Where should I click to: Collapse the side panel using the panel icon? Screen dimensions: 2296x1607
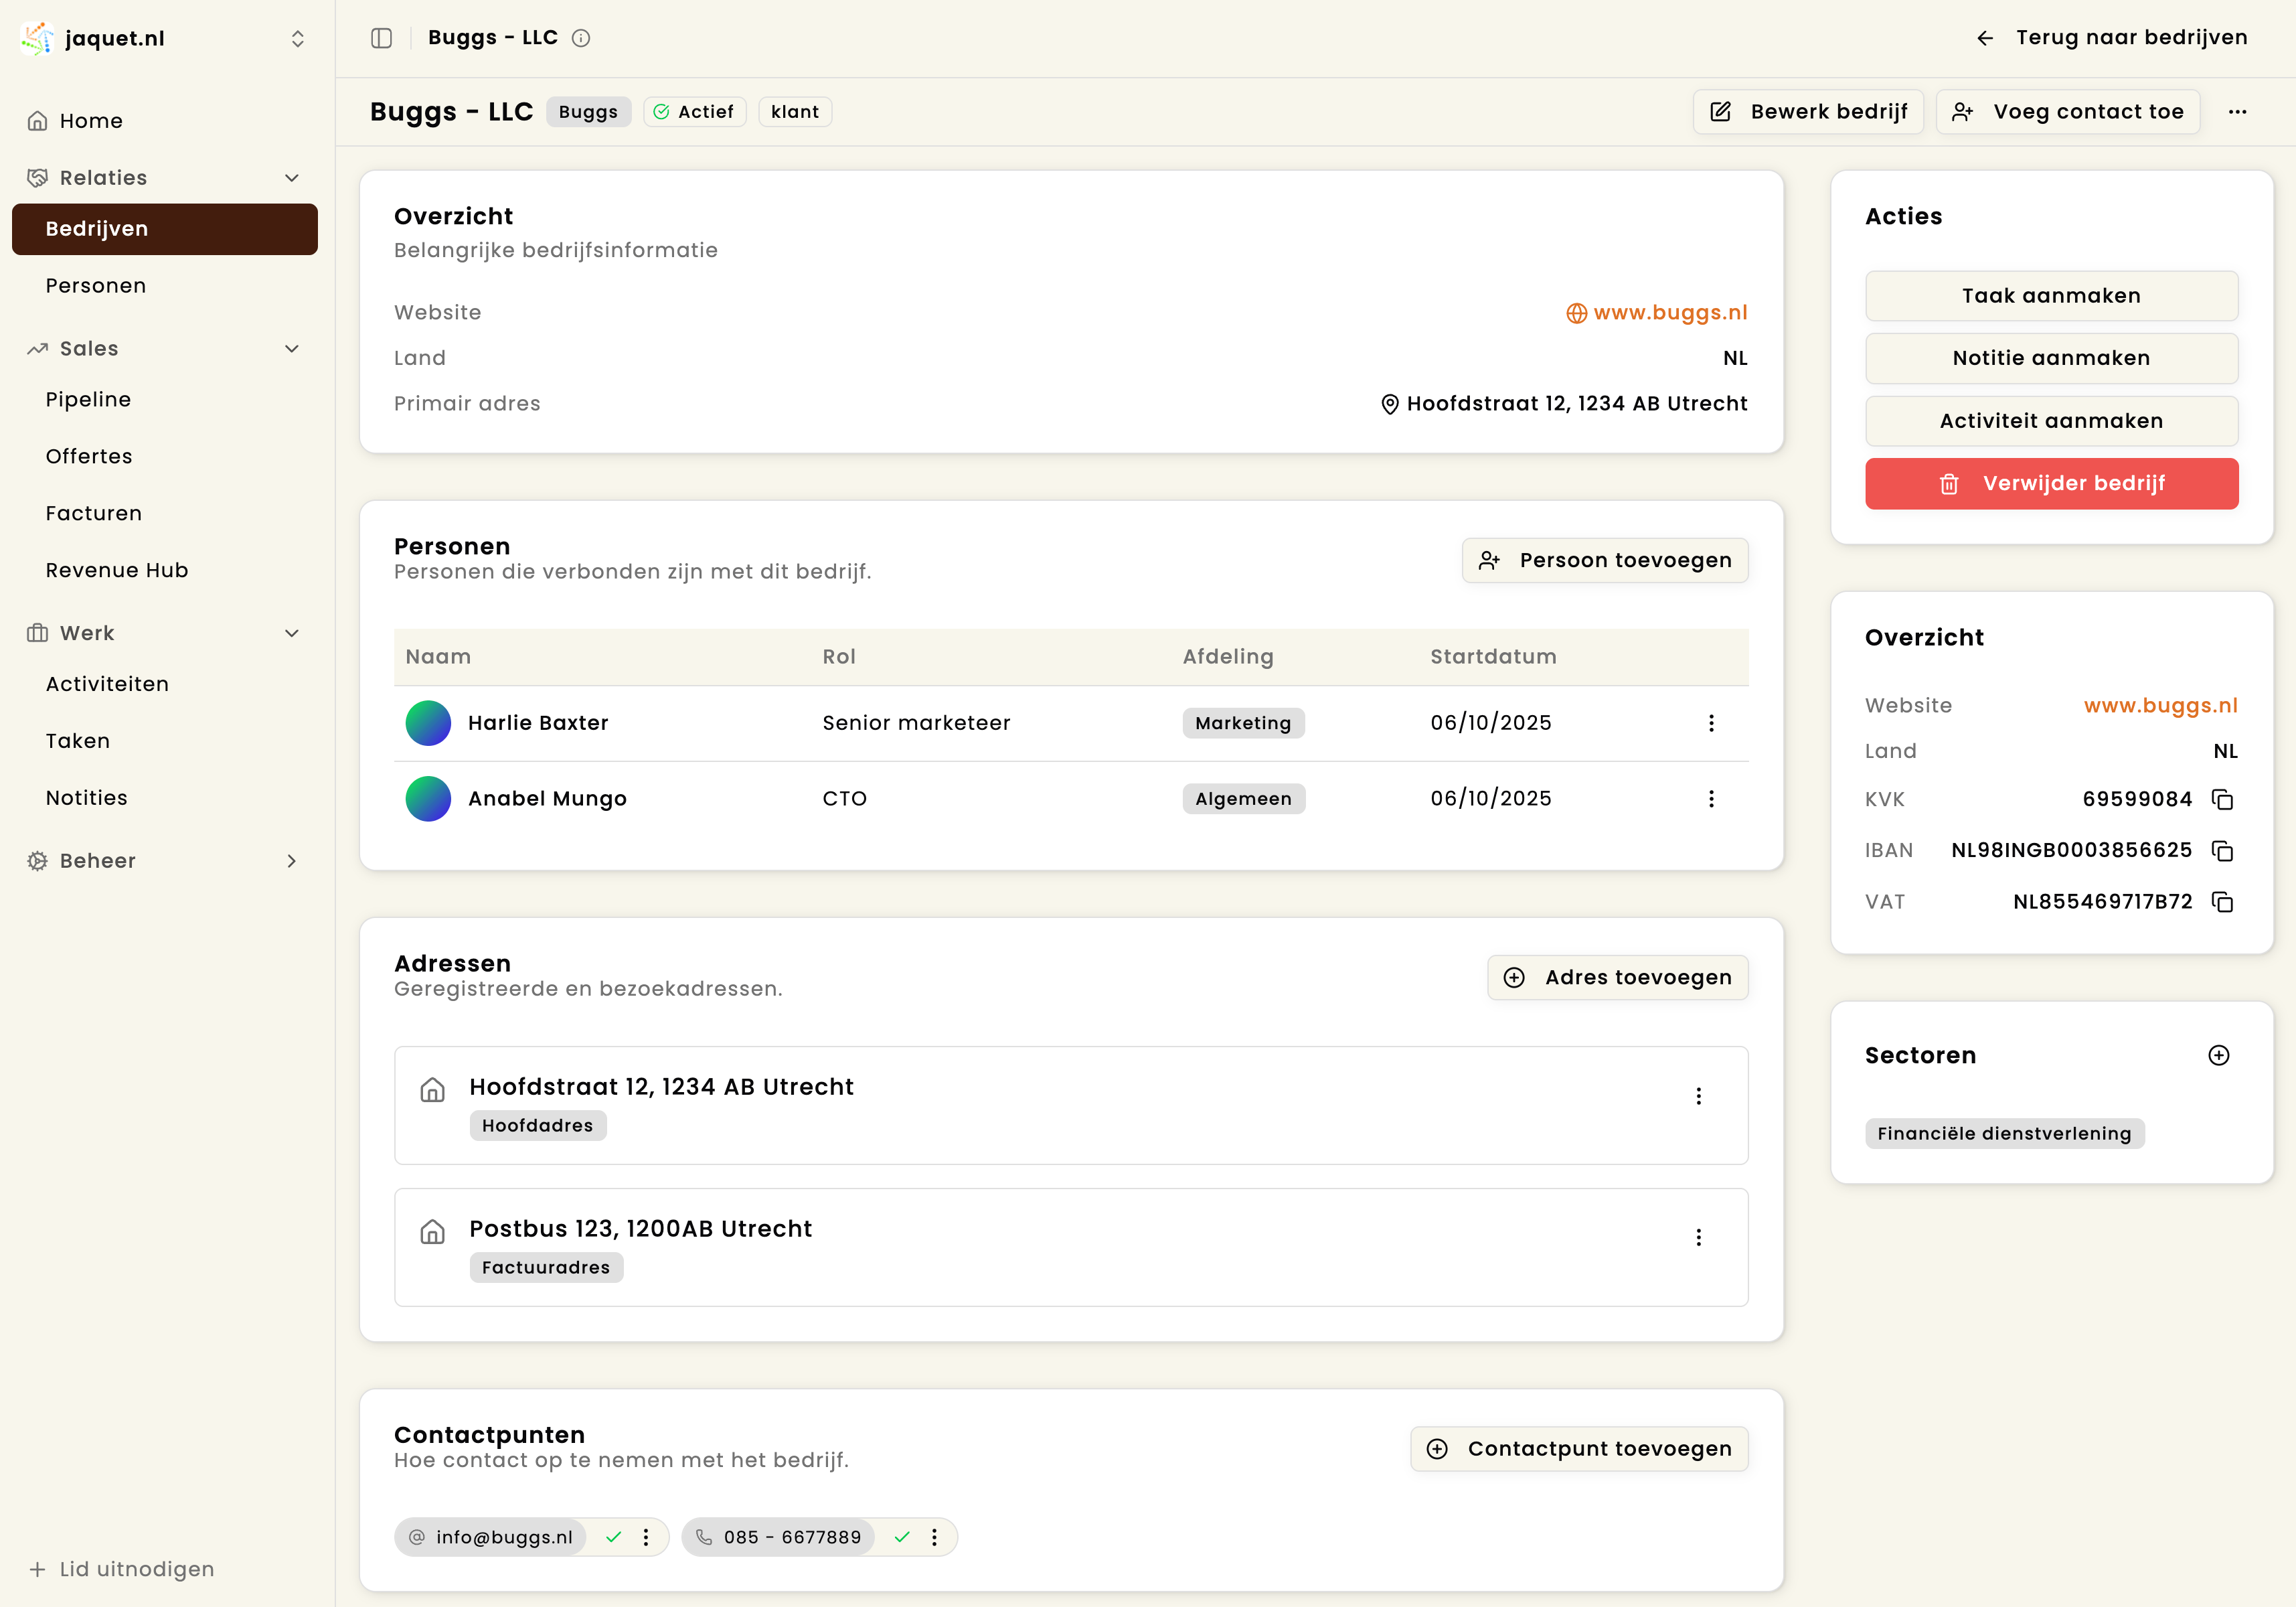click(381, 38)
